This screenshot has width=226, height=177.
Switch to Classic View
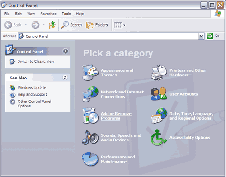(36, 61)
